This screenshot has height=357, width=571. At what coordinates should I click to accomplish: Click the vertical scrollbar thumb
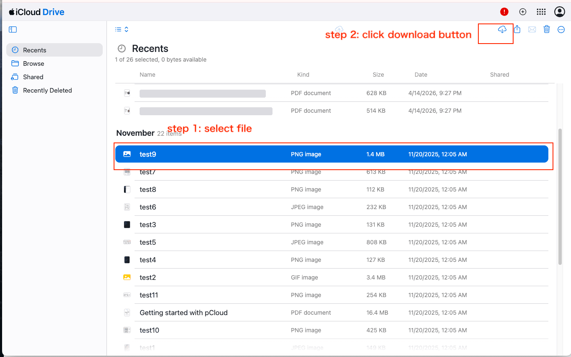tap(560, 197)
